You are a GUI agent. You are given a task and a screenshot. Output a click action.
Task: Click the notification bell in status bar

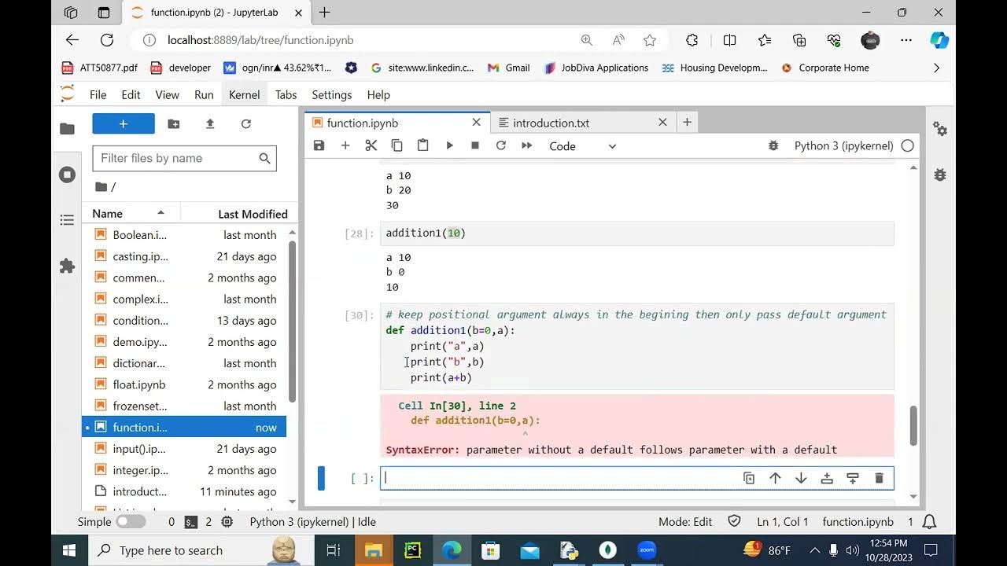(x=929, y=522)
